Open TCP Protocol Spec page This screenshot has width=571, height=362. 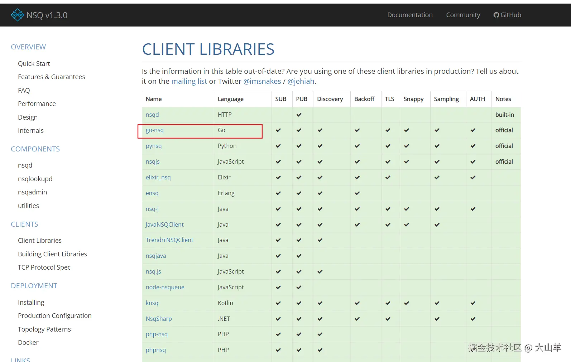(44, 267)
